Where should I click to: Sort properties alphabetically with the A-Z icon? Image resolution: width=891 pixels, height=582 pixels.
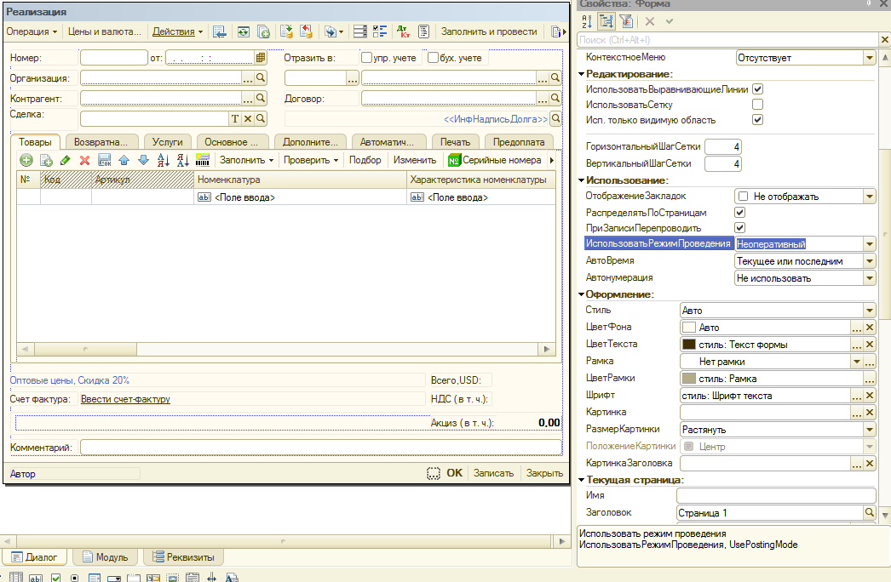(587, 21)
